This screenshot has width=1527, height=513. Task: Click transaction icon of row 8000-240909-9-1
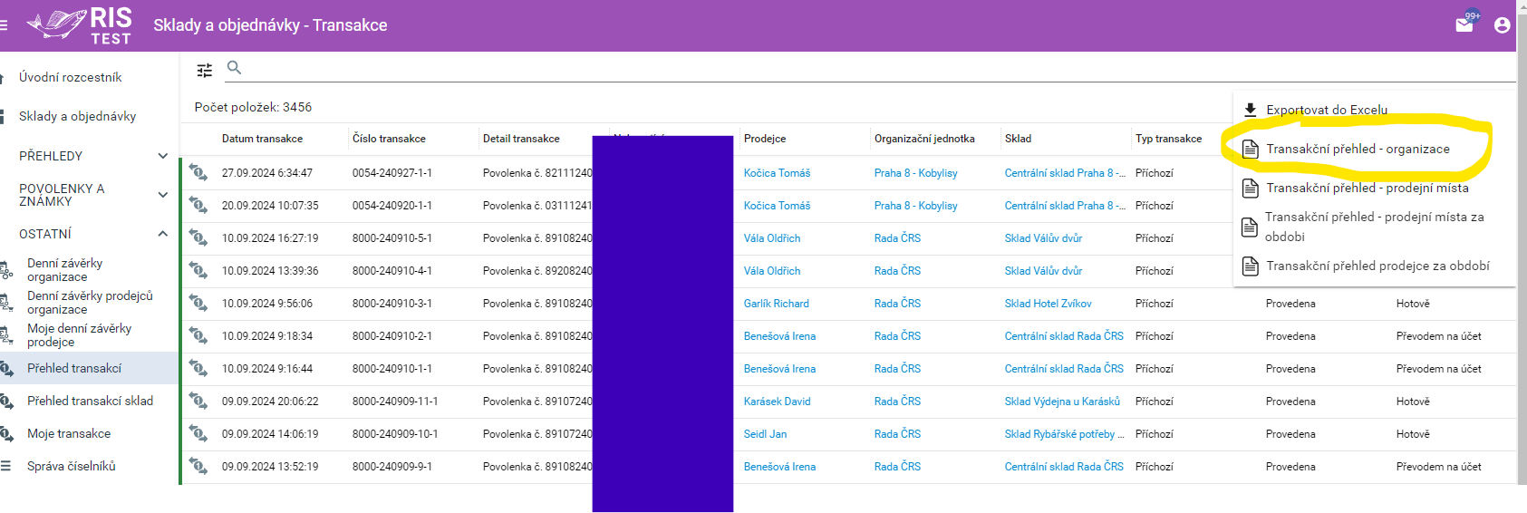point(198,466)
